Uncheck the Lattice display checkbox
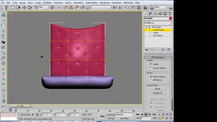The height and width of the screenshot is (122, 217). (x=151, y=64)
